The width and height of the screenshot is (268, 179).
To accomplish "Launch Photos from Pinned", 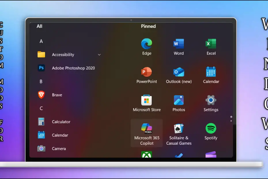I will tap(179, 103).
